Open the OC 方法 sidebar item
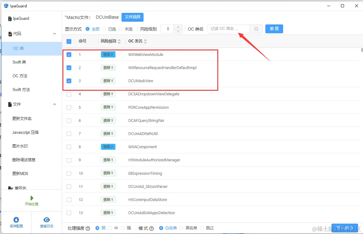Viewport: 363px width, 234px height. (32, 76)
